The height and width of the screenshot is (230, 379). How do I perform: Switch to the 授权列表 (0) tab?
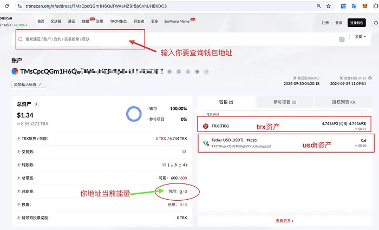point(343,102)
